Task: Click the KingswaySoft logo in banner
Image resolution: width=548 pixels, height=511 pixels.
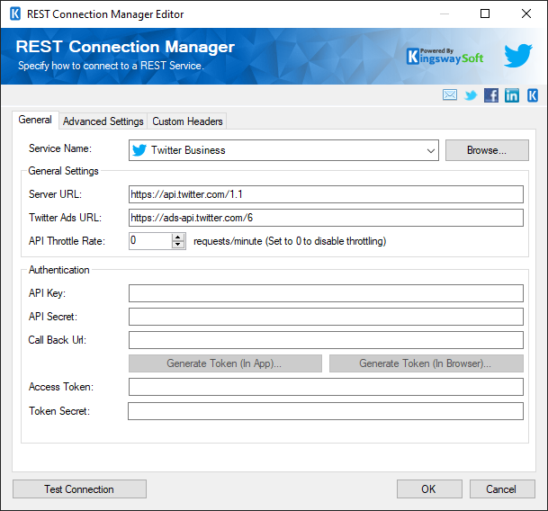Action: point(445,57)
